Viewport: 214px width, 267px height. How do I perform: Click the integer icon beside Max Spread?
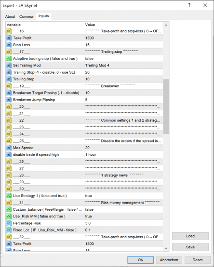[x=9, y=148]
